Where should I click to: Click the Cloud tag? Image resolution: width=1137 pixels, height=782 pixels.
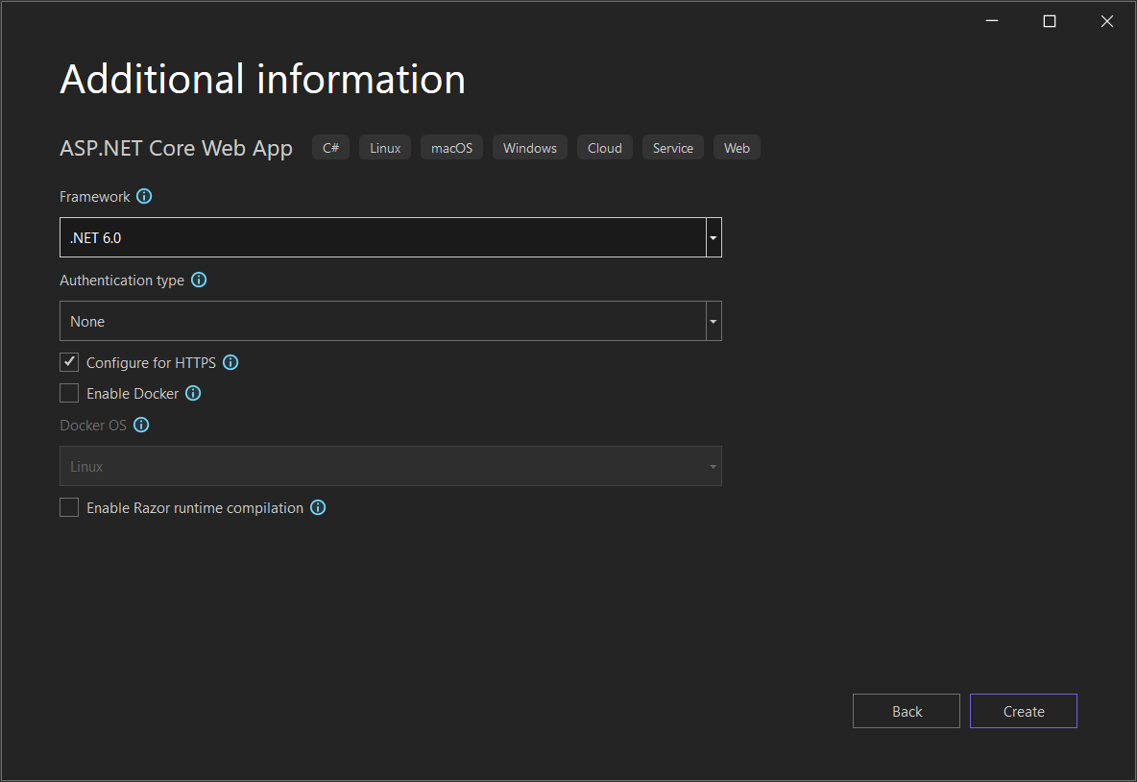point(605,147)
